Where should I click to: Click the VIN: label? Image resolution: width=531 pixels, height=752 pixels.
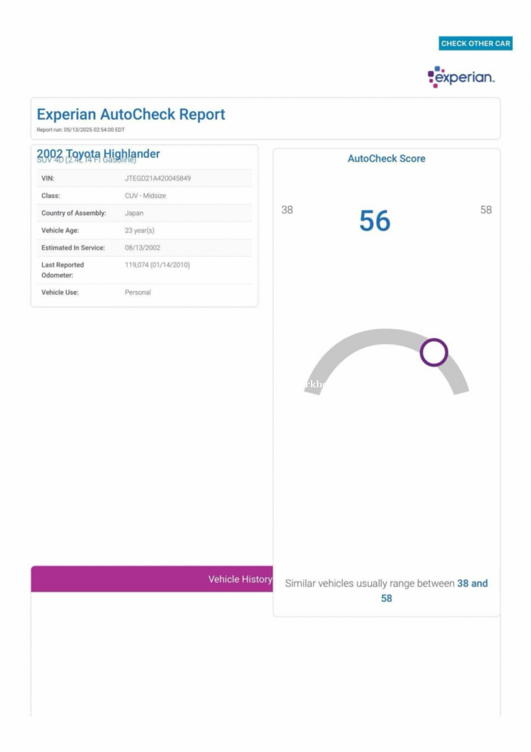(x=48, y=178)
